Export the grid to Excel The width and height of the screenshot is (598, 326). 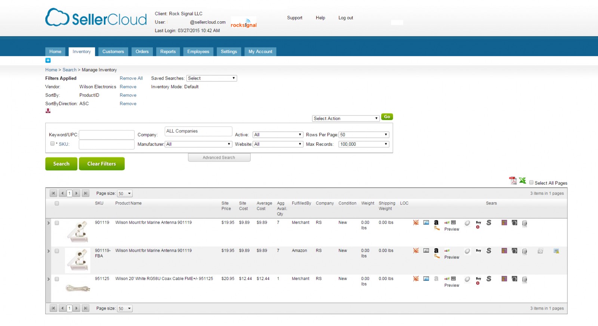[x=523, y=181]
